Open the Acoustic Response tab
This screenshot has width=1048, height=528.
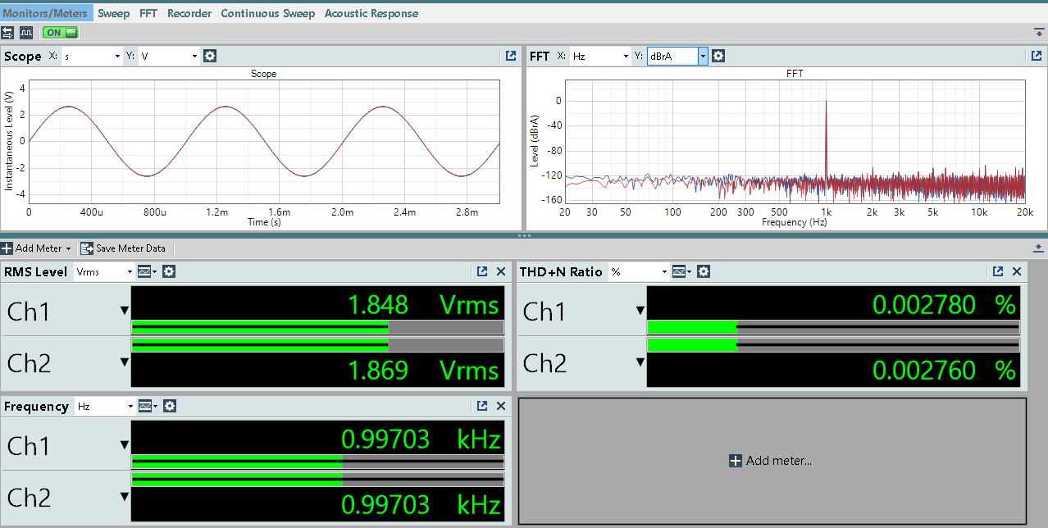coord(371,13)
